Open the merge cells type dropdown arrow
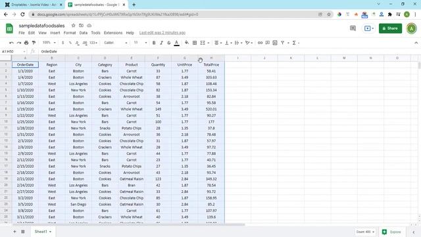This screenshot has width=421, height=237. [x=209, y=43]
